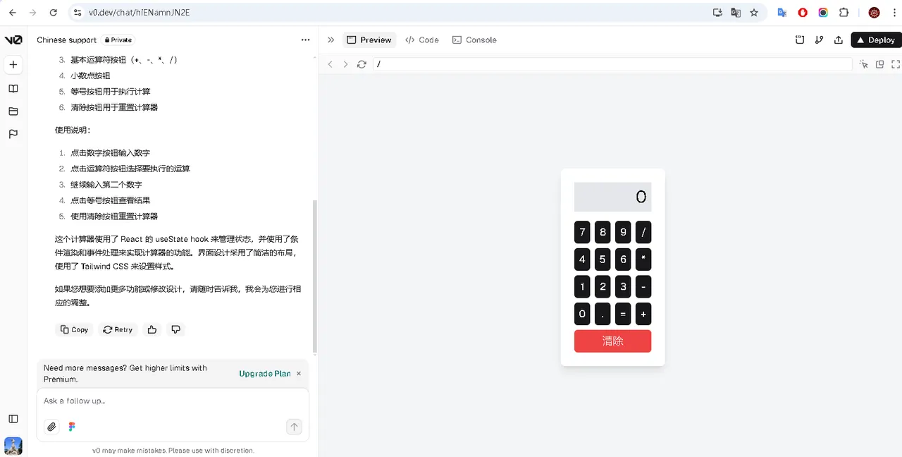Click calculator button 3
Screen dimensions: 902x457
click(623, 287)
